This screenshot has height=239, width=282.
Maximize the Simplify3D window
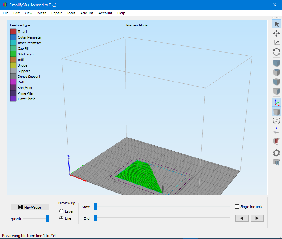click(x=261, y=5)
